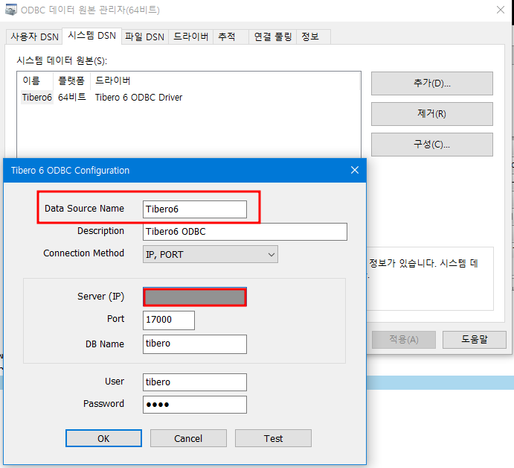Click the disabled 적용(A) button
The width and height of the screenshot is (514, 468).
pyautogui.click(x=404, y=340)
